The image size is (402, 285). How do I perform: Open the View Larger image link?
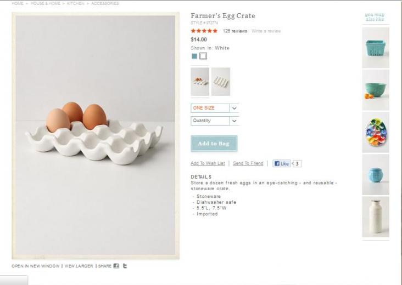click(x=79, y=266)
